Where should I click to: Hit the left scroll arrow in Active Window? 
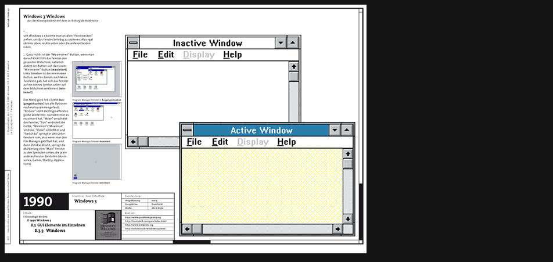(187, 229)
